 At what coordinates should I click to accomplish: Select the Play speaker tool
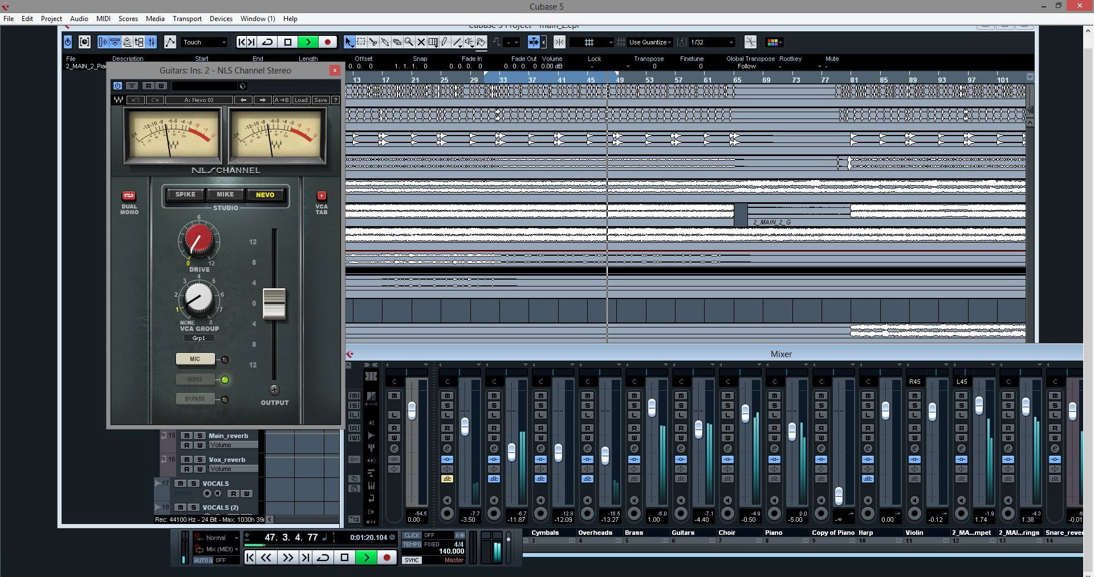pyautogui.click(x=469, y=42)
